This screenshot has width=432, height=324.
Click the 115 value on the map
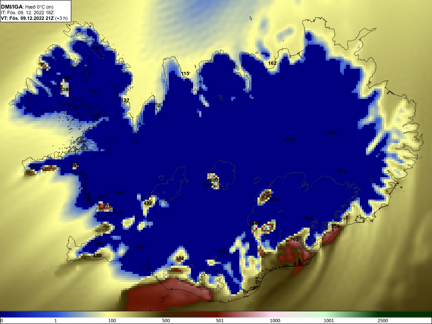point(185,73)
